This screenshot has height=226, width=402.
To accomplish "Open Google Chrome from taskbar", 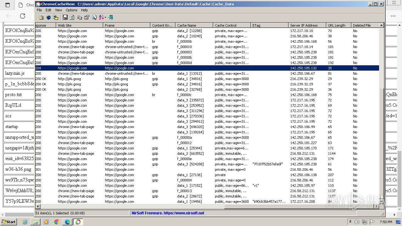I will click(57, 222).
